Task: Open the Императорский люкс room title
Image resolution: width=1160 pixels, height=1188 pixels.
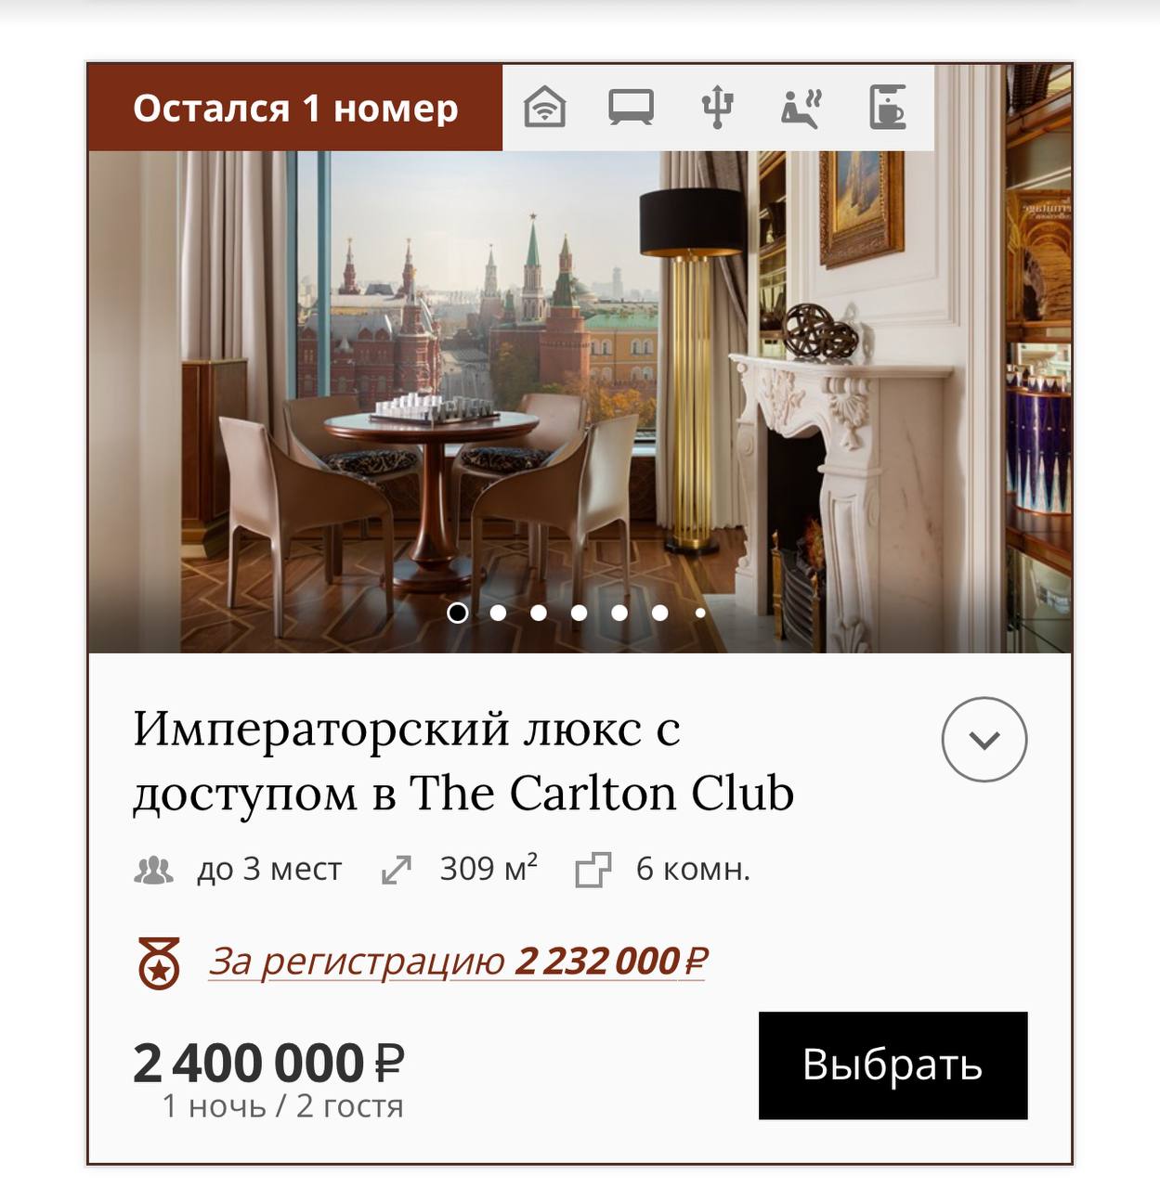Action: [463, 761]
